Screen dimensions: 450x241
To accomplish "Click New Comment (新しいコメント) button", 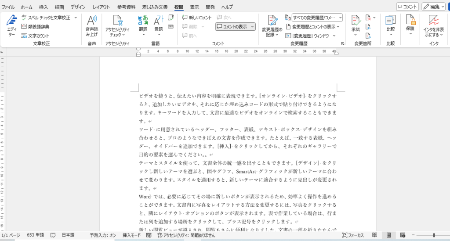I will (197, 18).
